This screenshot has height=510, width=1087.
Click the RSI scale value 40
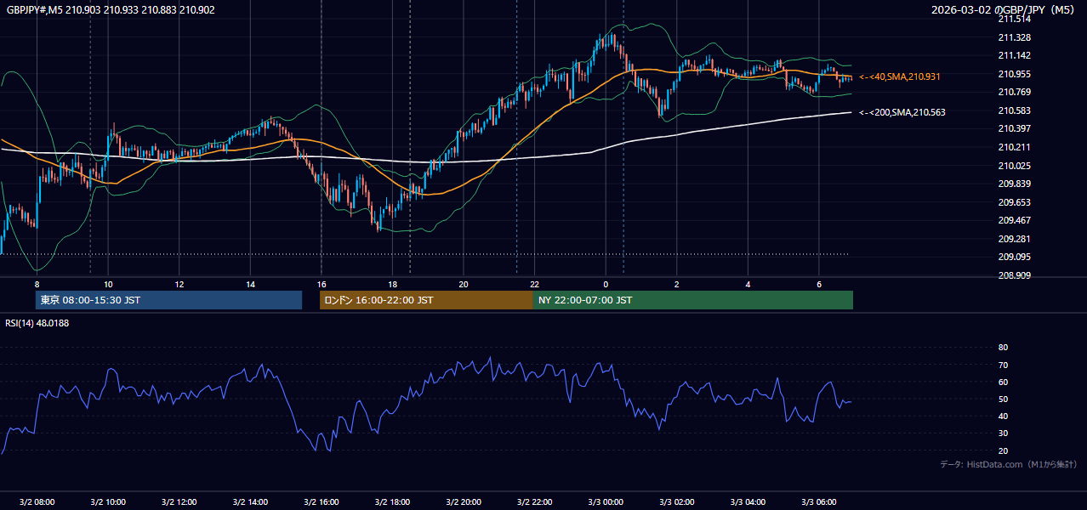coord(1003,416)
